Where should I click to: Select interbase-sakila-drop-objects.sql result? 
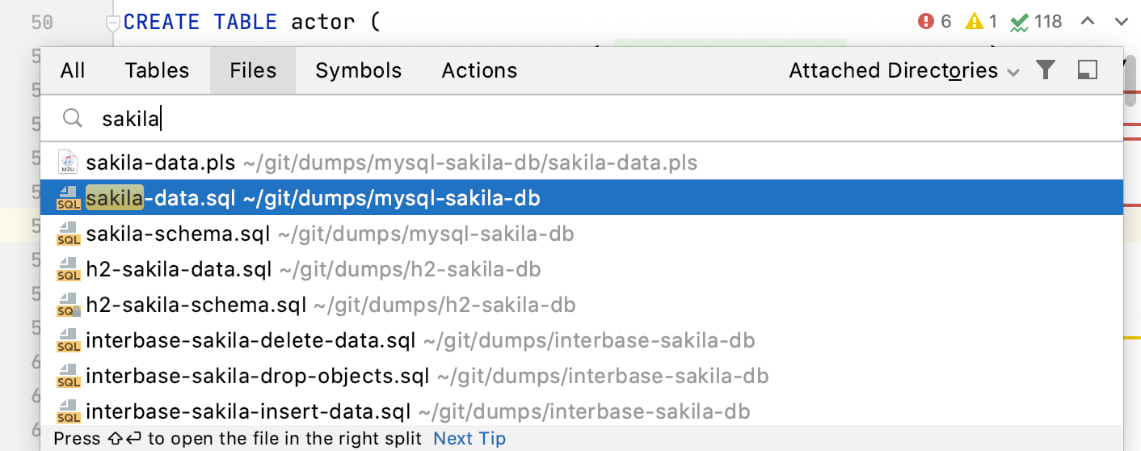(257, 376)
